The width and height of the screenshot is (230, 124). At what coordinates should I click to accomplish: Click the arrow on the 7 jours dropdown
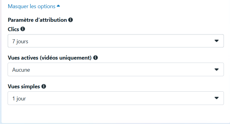coord(217,41)
